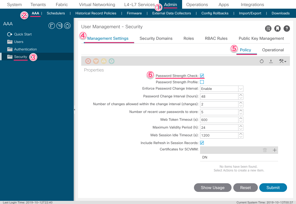Collapse the sidebar with the splitter arrow
This screenshot has height=204, width=296.
(74, 109)
